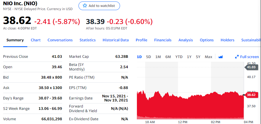261x124 pixels.
Task: Switch chart range to 1M
Action: click(158, 57)
